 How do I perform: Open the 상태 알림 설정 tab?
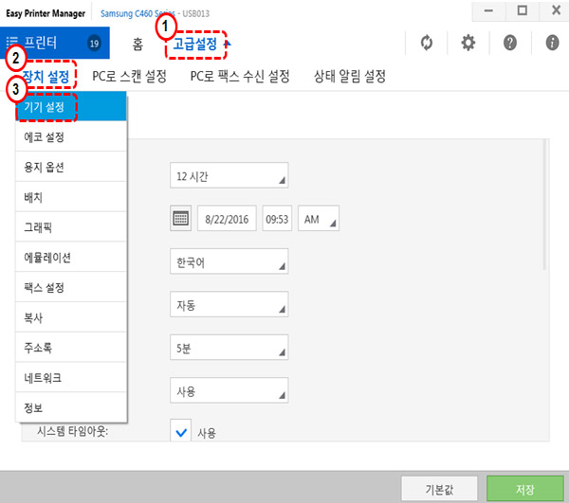[349, 77]
